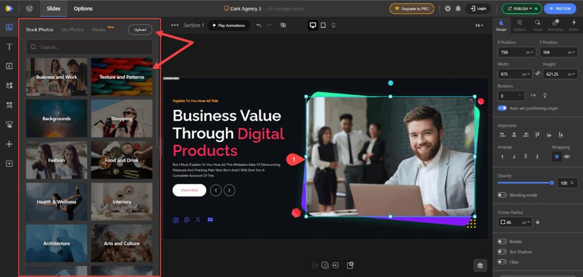This screenshot has height=277, width=583.
Task: Align element to left edge
Action: point(502,135)
